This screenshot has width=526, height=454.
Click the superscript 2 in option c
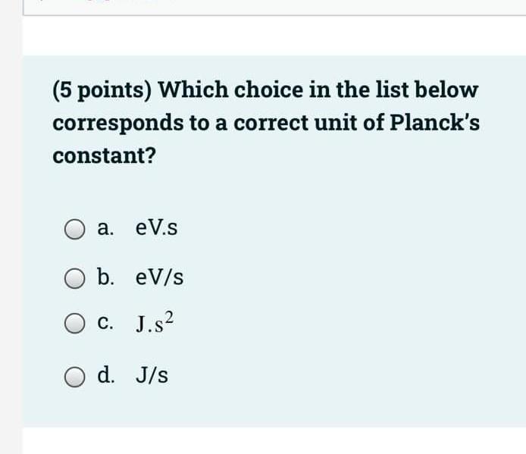click(x=170, y=317)
